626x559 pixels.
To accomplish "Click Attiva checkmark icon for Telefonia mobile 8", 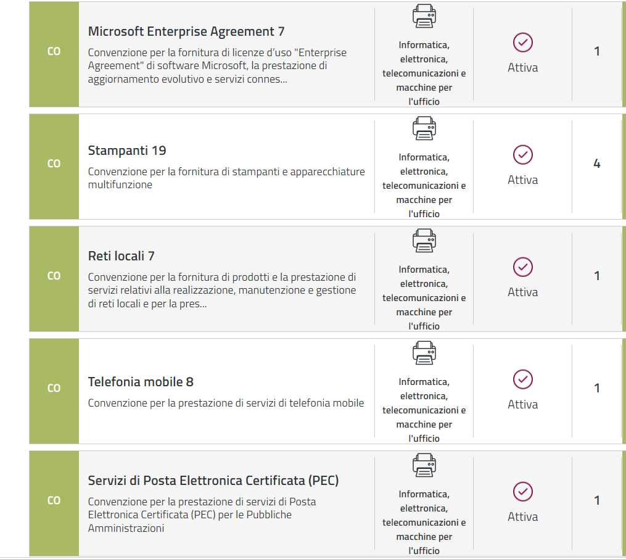I will pyautogui.click(x=522, y=379).
